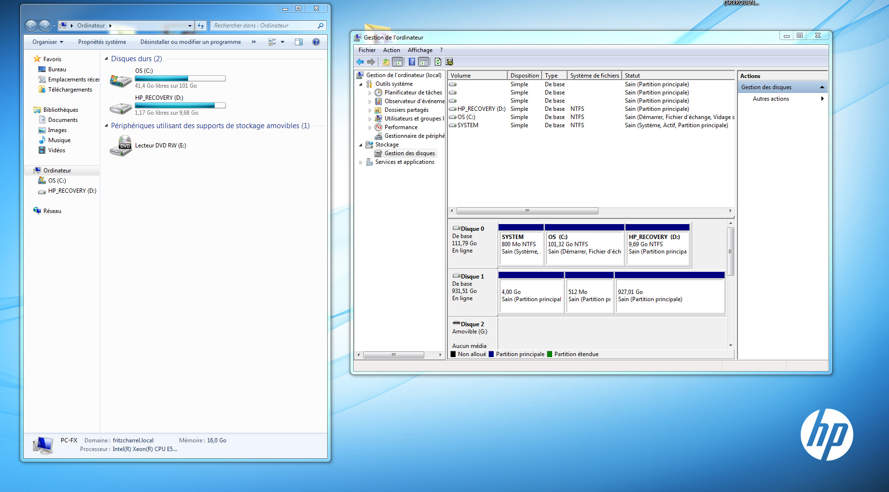Select SYSTEM row in volume list
Image resolution: width=889 pixels, height=492 pixels.
click(x=591, y=125)
